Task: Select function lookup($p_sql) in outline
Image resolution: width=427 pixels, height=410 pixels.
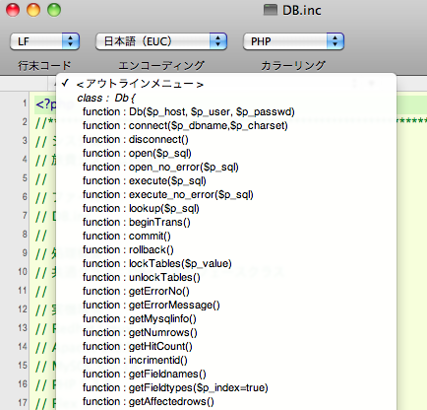Action: (x=226, y=208)
